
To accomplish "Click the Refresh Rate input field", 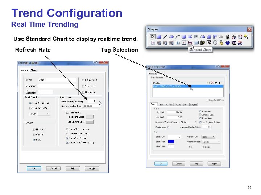I will click(x=92, y=101).
